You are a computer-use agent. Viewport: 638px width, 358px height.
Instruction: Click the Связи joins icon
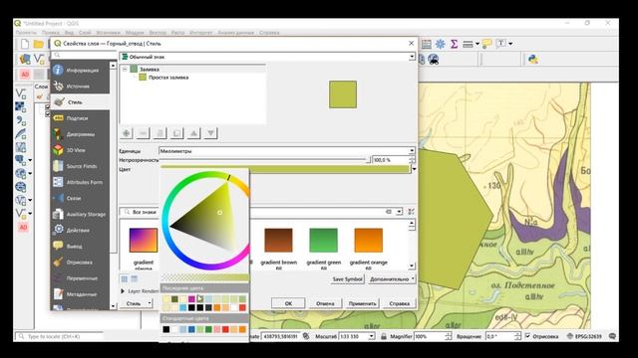click(x=58, y=198)
